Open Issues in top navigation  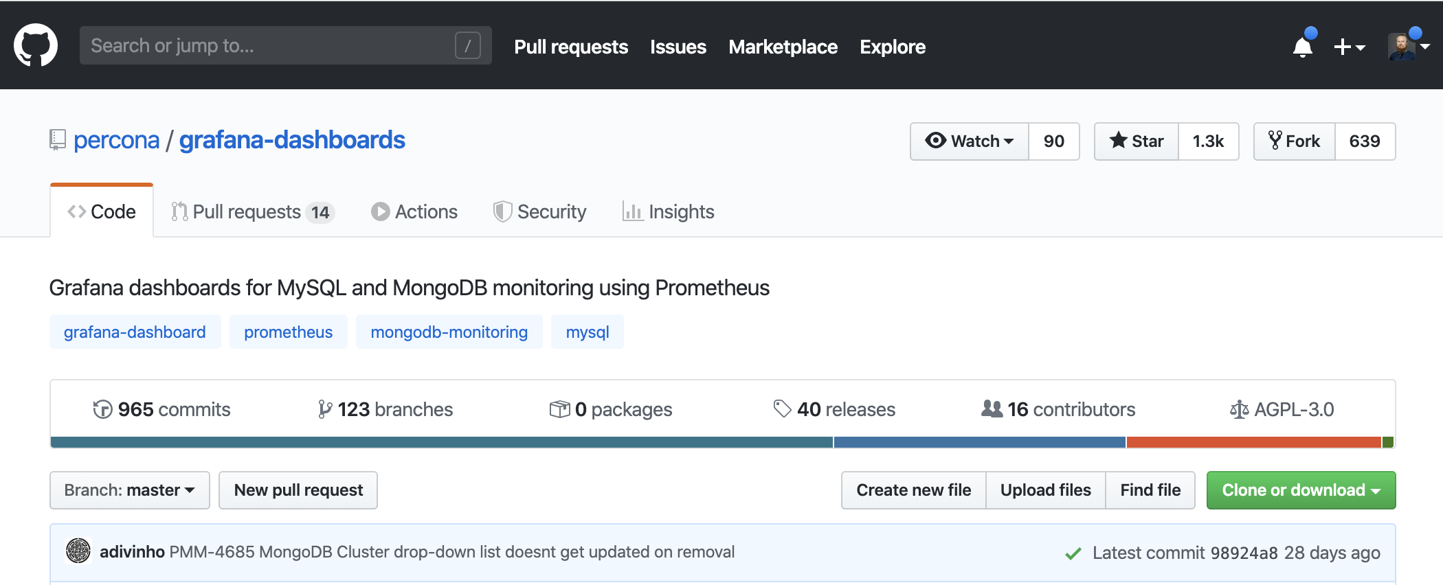678,47
